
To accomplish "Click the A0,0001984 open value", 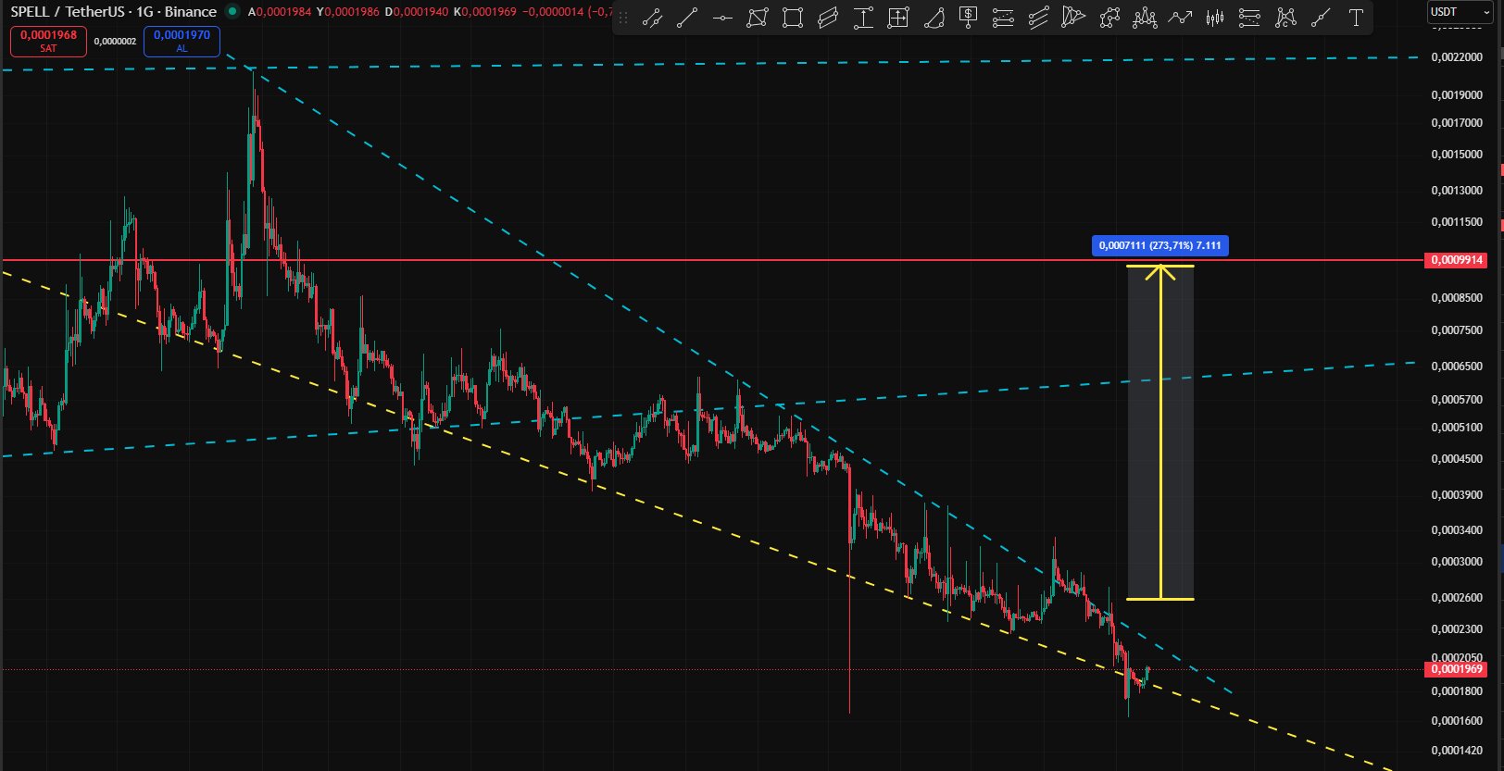I will (280, 12).
